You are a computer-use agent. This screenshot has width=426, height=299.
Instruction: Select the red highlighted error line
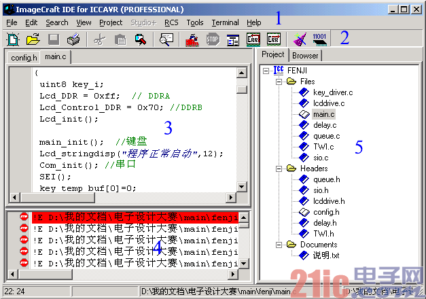tap(129, 217)
